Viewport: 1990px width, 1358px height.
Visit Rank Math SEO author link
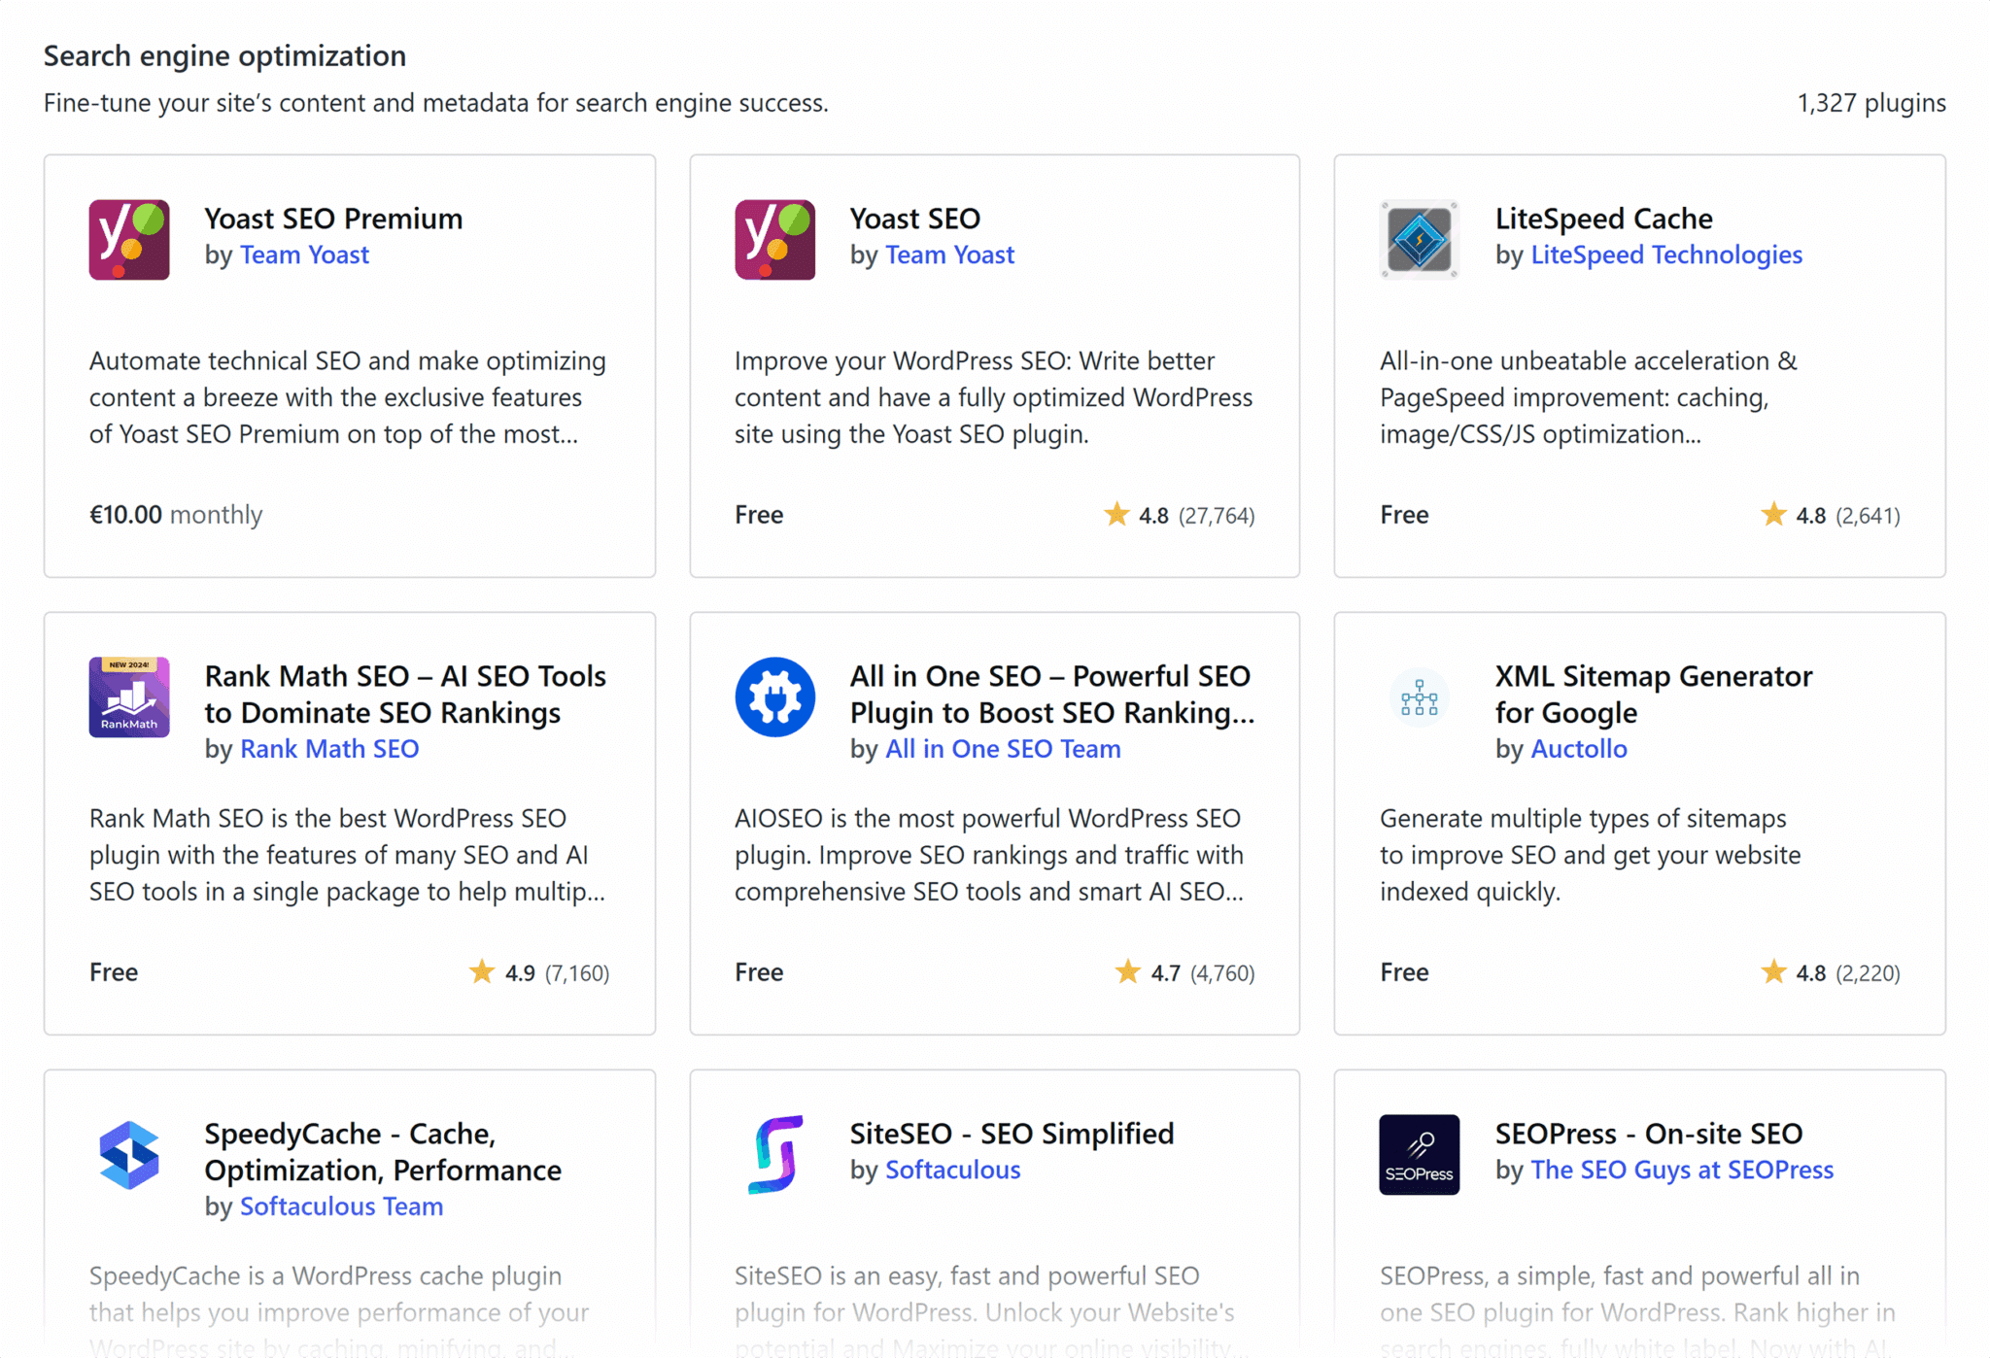329,749
